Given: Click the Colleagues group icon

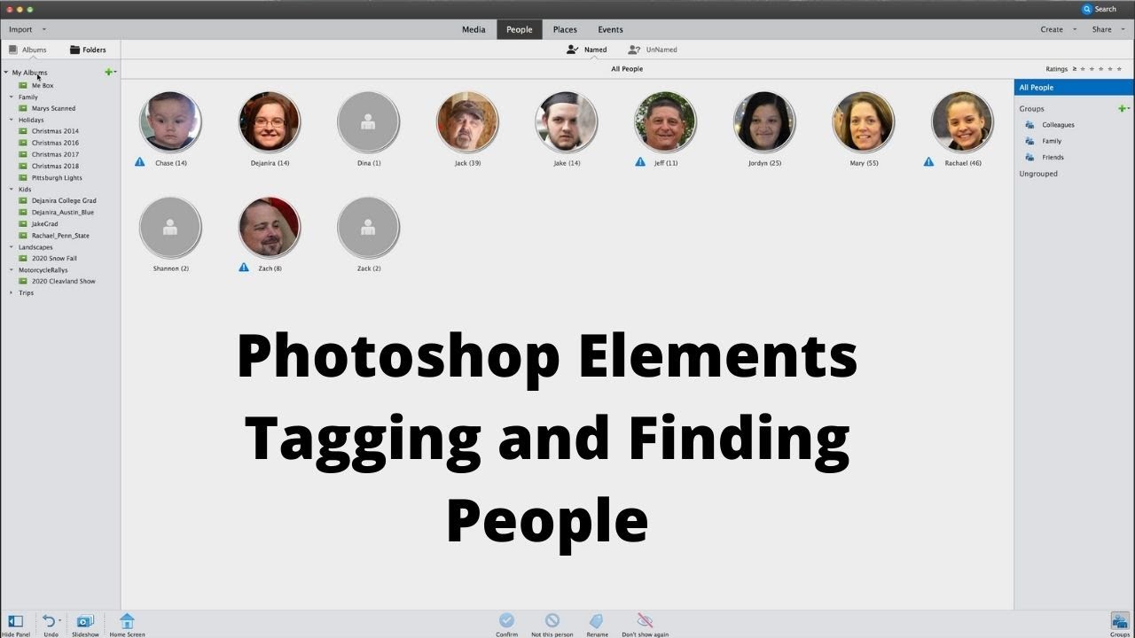Looking at the screenshot, I should point(1029,125).
